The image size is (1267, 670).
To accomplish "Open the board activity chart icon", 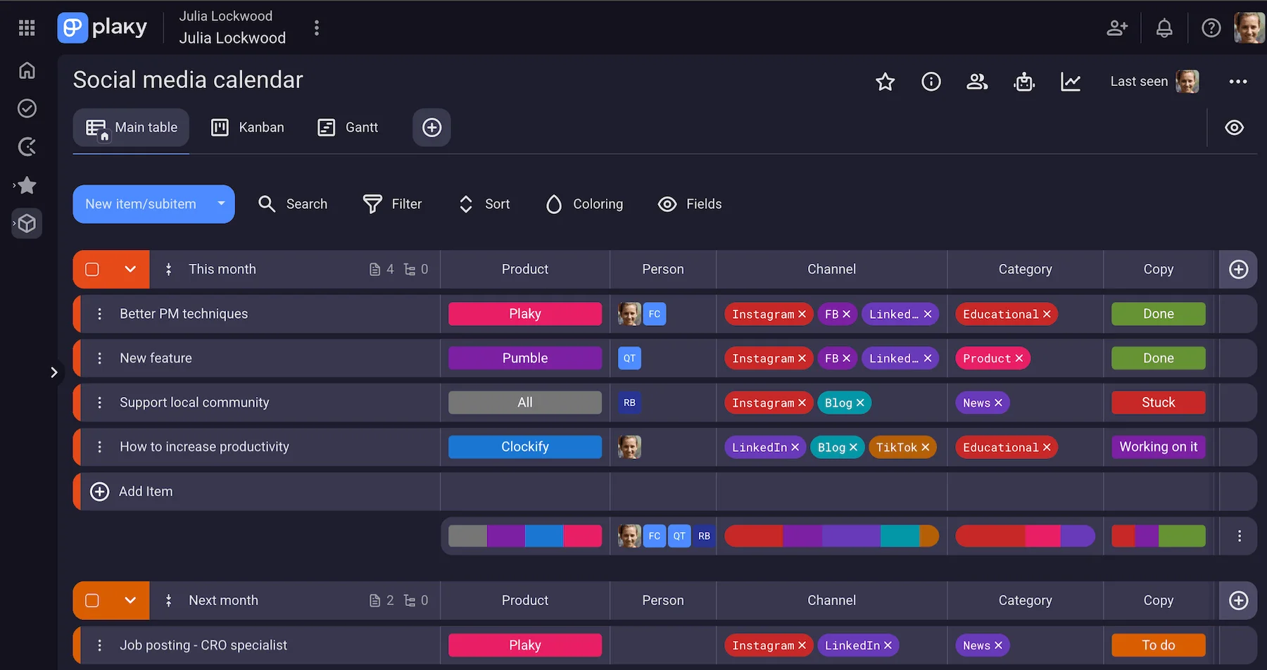I will 1071,82.
